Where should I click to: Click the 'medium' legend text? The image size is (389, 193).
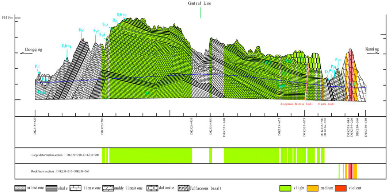[x=328, y=188]
